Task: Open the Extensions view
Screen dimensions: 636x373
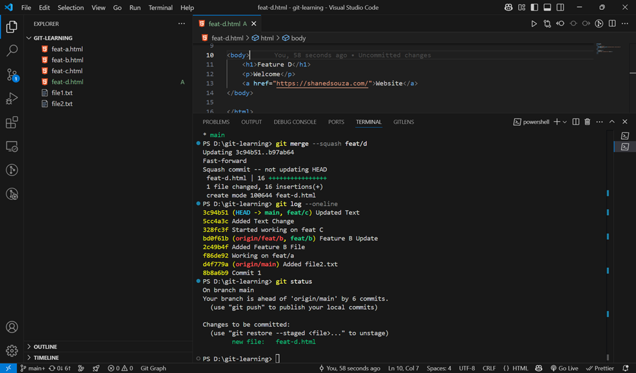Action: [12, 123]
